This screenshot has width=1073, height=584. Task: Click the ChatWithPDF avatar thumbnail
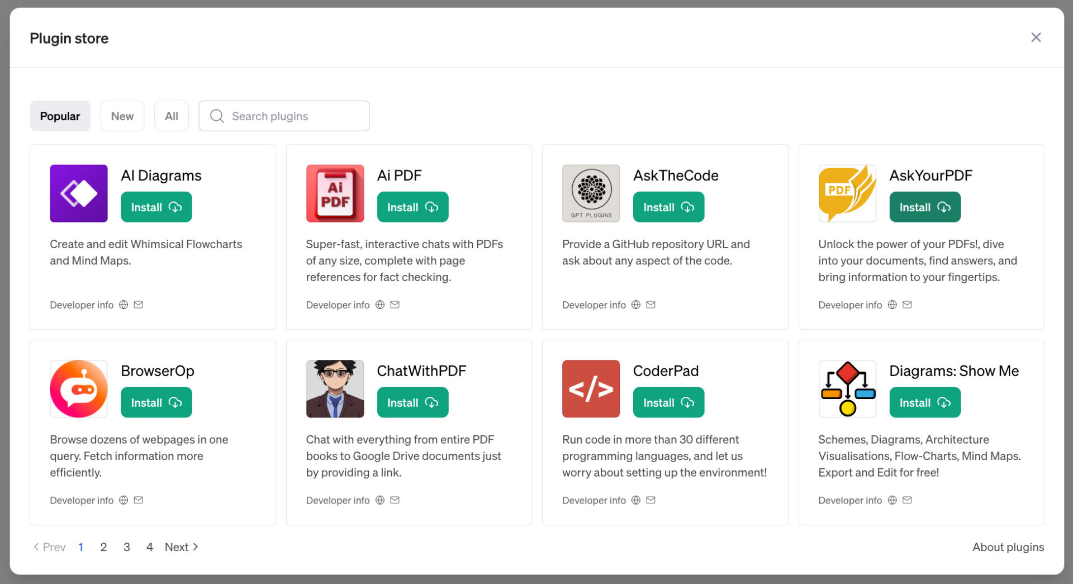(x=335, y=389)
